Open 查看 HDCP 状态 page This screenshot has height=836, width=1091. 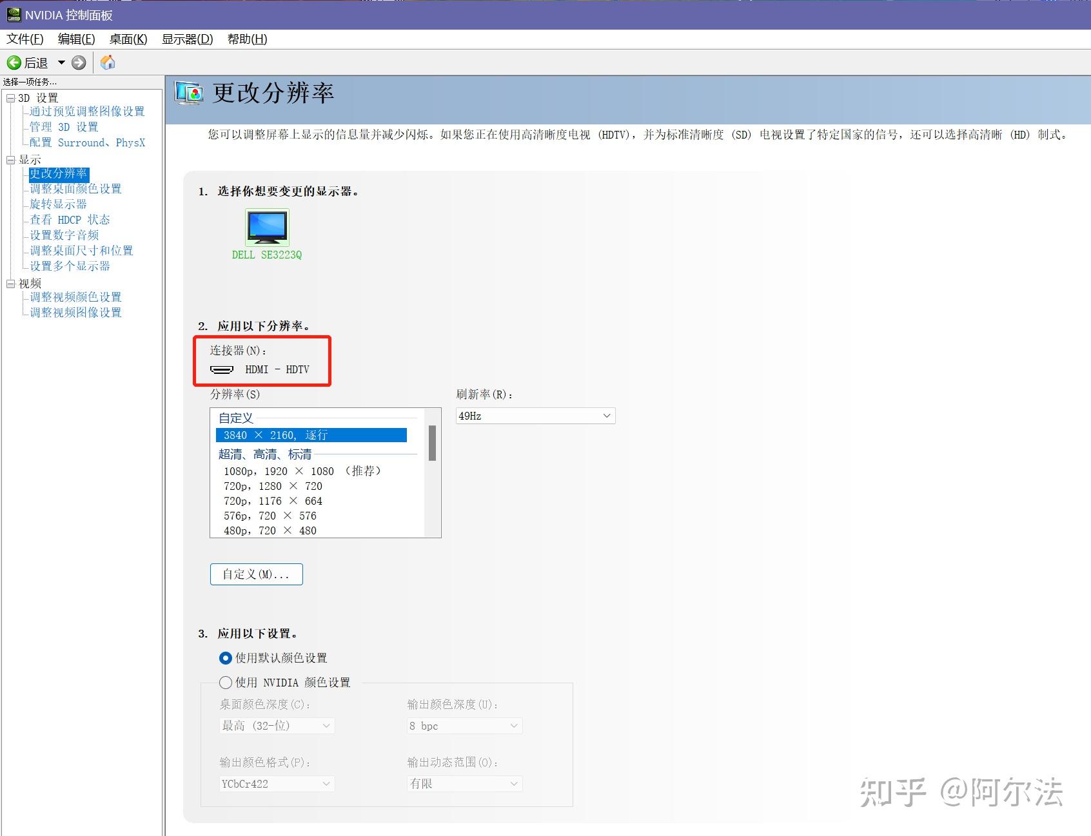coord(70,220)
